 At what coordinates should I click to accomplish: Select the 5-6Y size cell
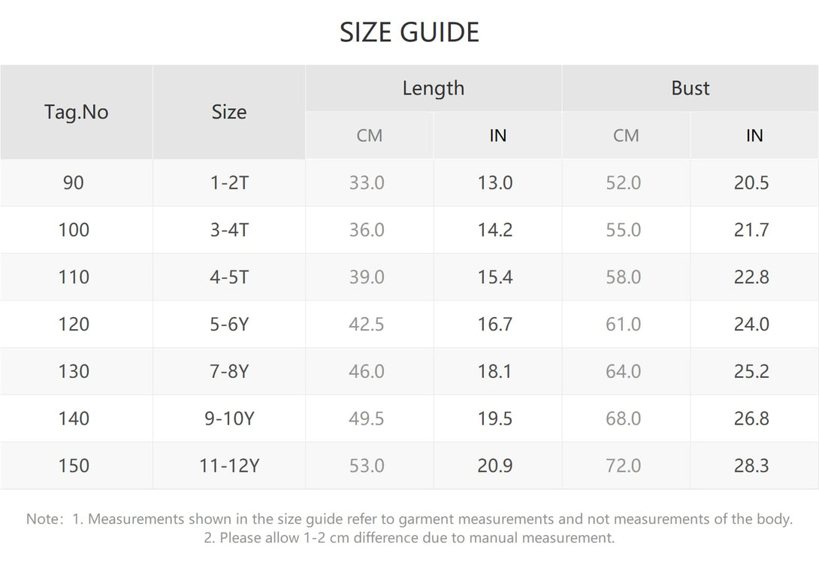[228, 325]
